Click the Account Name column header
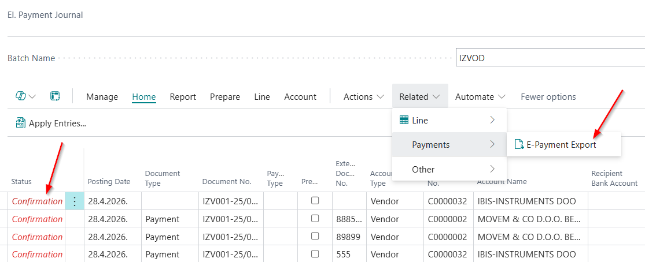This screenshot has height=262, width=645. (x=502, y=182)
